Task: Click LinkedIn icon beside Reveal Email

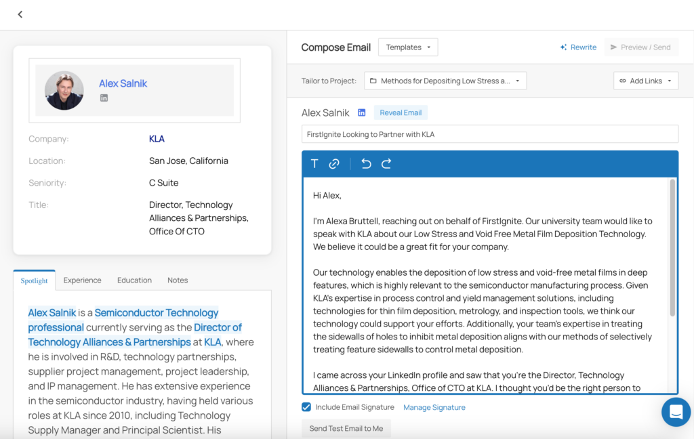Action: [x=362, y=112]
